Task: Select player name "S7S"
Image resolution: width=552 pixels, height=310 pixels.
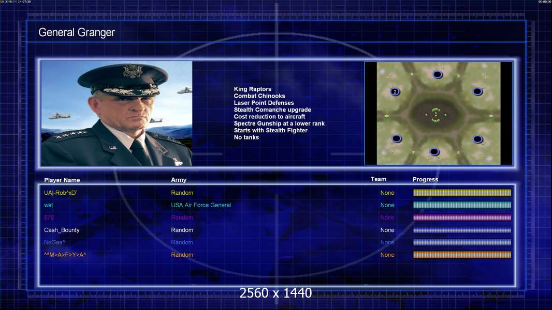Action: click(49, 218)
